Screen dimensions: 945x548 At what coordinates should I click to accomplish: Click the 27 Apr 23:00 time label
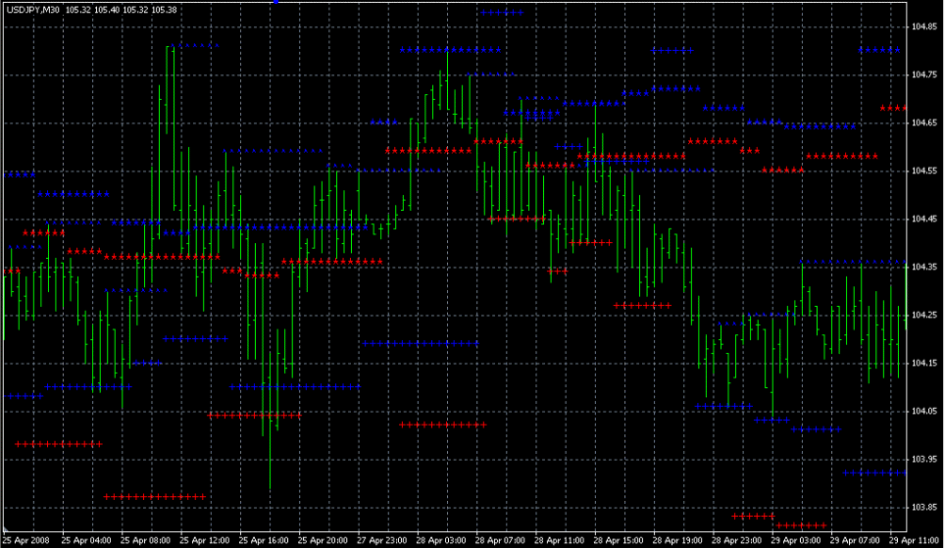tap(383, 540)
